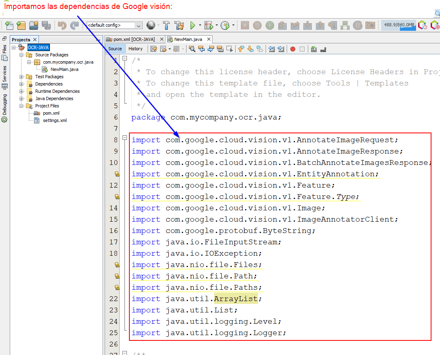Image resolution: width=440 pixels, height=355 pixels.
Task: Toggle Source view in editor
Action: pyautogui.click(x=115, y=49)
